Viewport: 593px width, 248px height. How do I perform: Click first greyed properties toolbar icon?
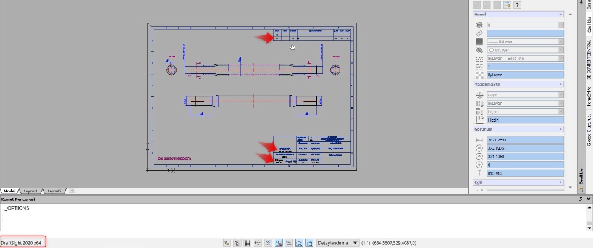[x=477, y=5]
